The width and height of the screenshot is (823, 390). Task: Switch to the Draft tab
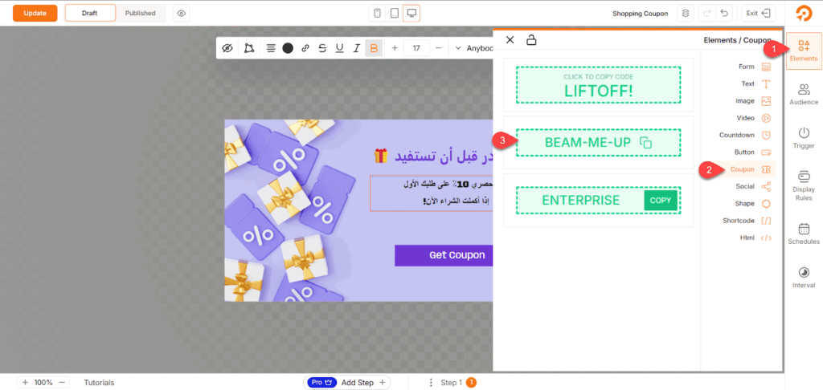[x=90, y=13]
